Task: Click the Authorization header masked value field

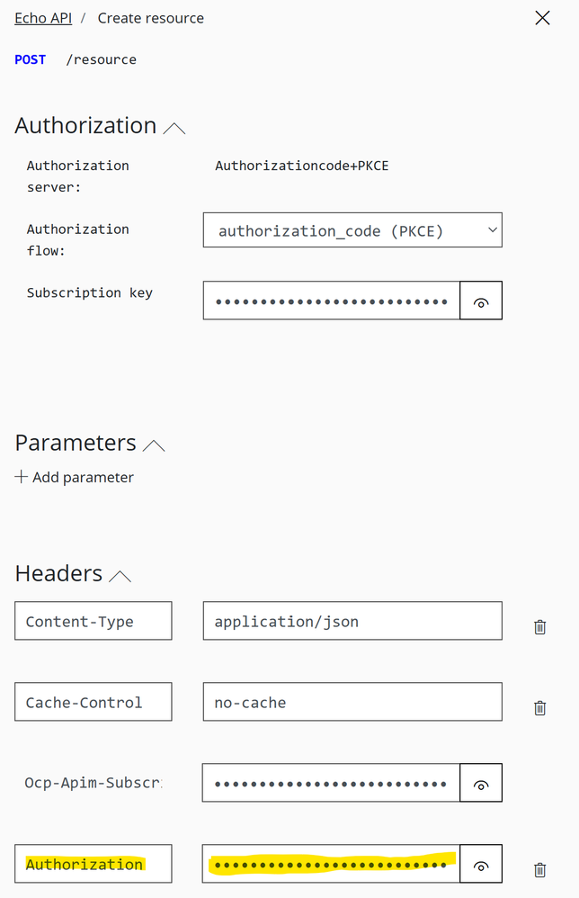Action: 331,864
